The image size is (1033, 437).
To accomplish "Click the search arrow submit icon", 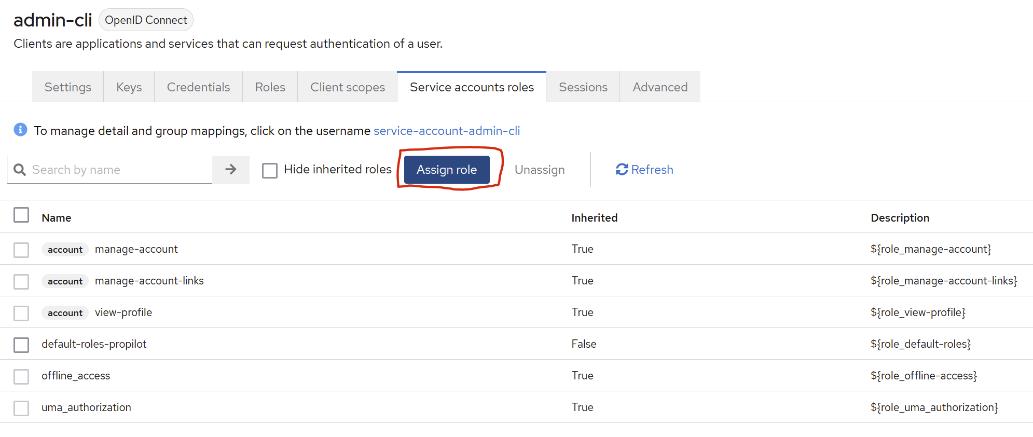I will pos(231,170).
